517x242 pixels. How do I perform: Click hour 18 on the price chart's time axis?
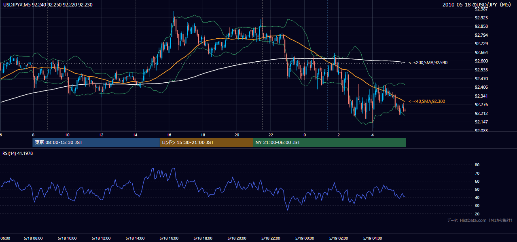203,135
